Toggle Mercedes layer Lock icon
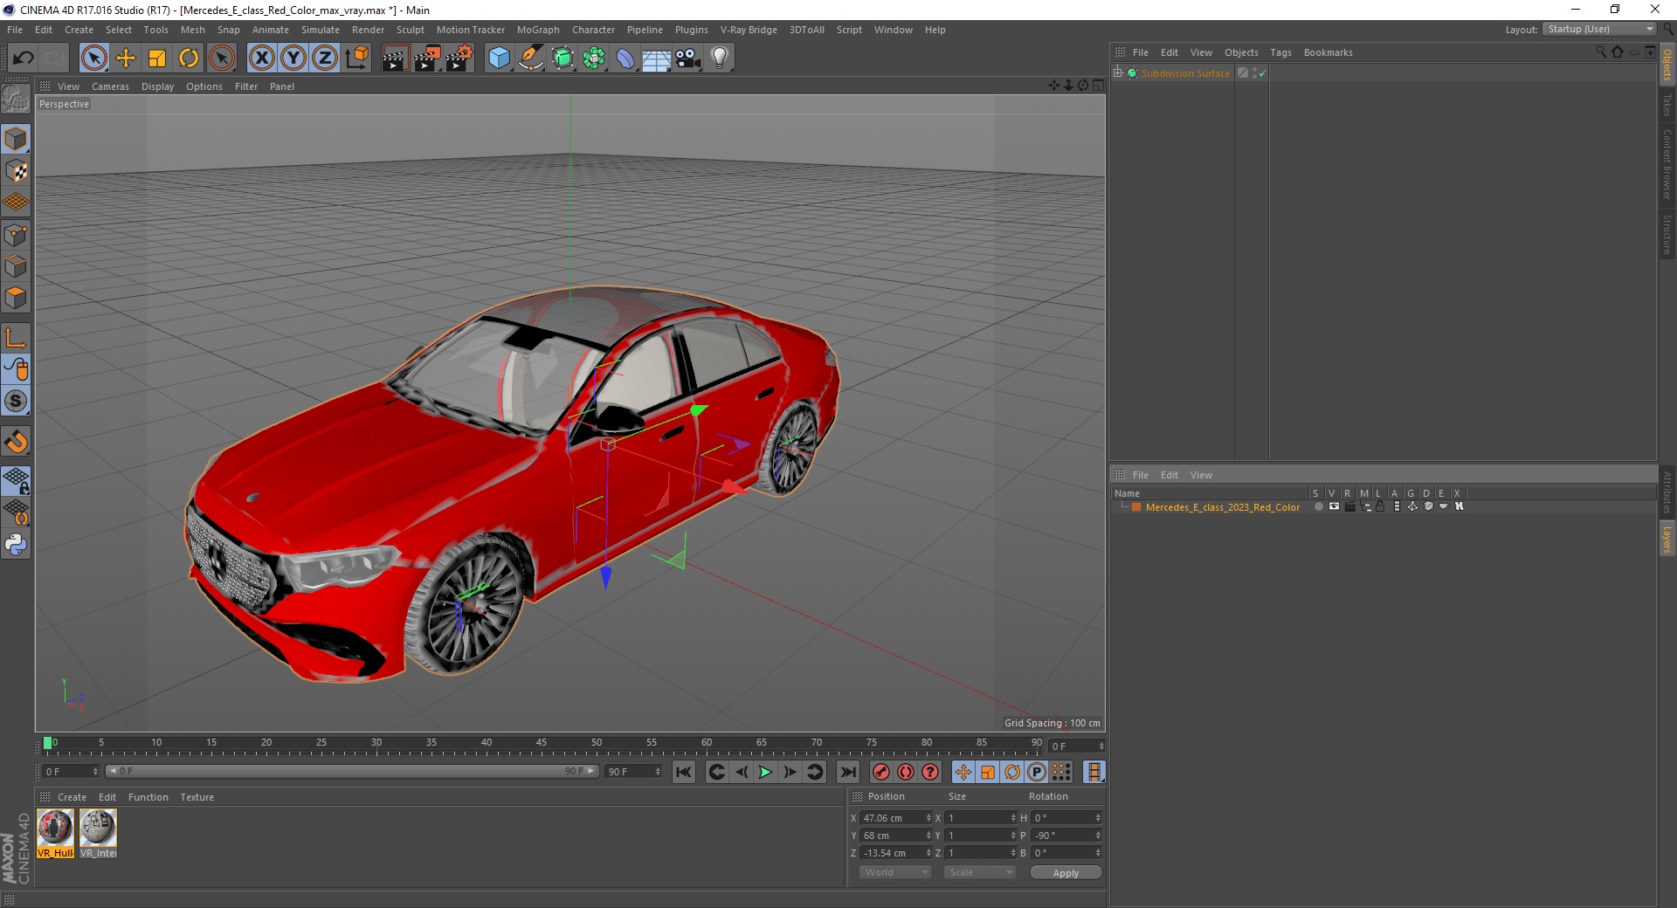The height and width of the screenshot is (908, 1677). pyautogui.click(x=1380, y=506)
